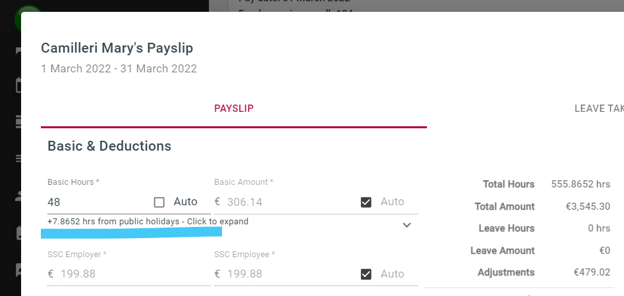The height and width of the screenshot is (296, 624).
Task: Open the flag icon in the left sidebar
Action: 19,51
